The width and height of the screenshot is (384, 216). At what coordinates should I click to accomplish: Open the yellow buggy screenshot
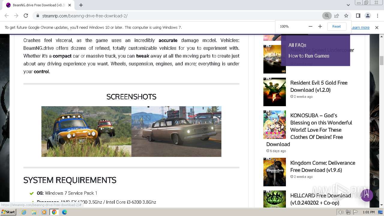pos(86,131)
